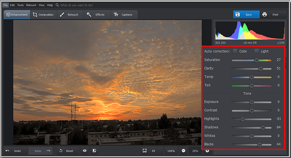Click the 1/250 shutter speed label
Image resolution: width=291 pixels, height=158 pixels.
click(x=281, y=43)
